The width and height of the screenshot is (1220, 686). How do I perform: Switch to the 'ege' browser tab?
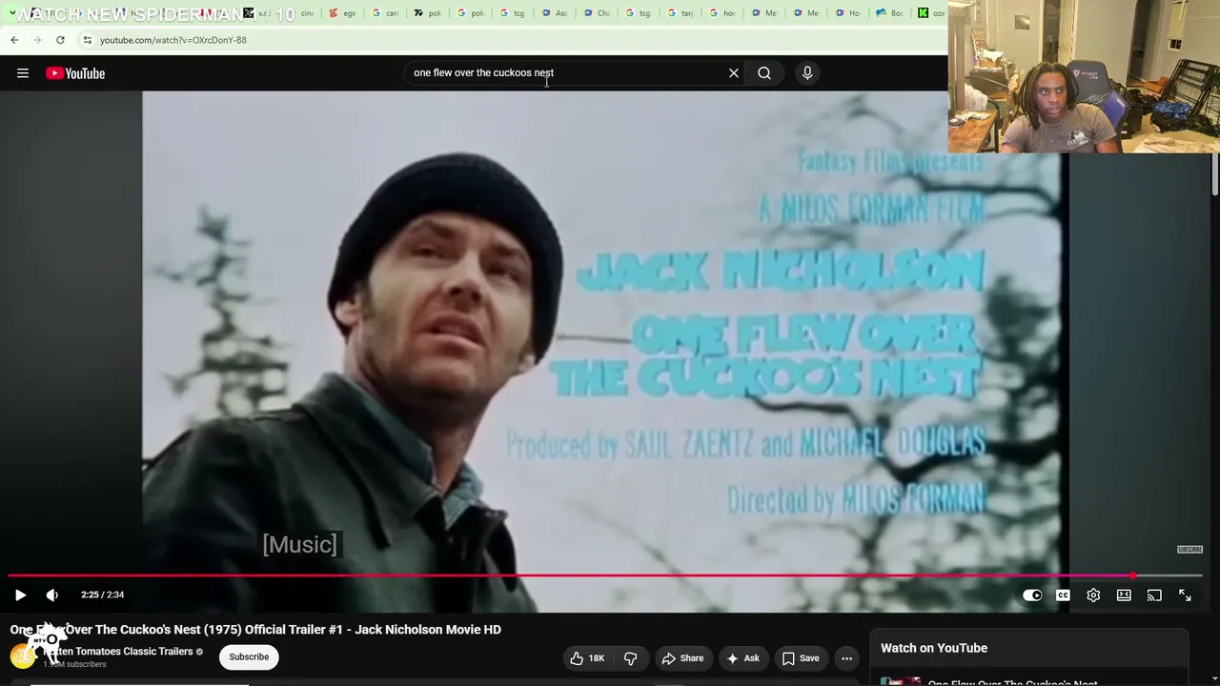point(343,13)
